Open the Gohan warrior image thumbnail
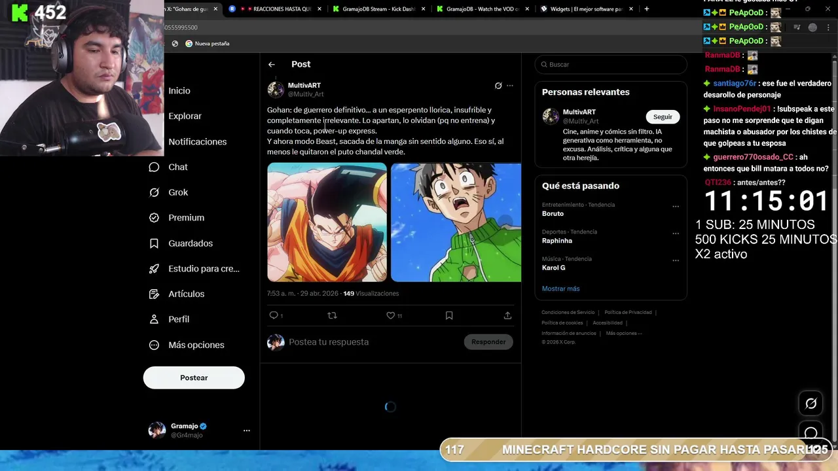The image size is (838, 471). click(x=327, y=222)
